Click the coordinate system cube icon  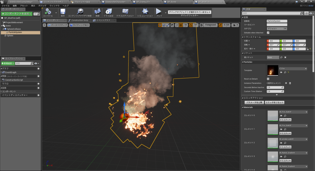point(172,25)
